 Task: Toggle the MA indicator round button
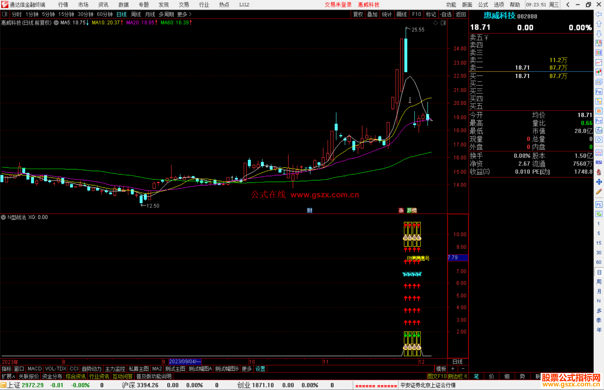coord(56,23)
